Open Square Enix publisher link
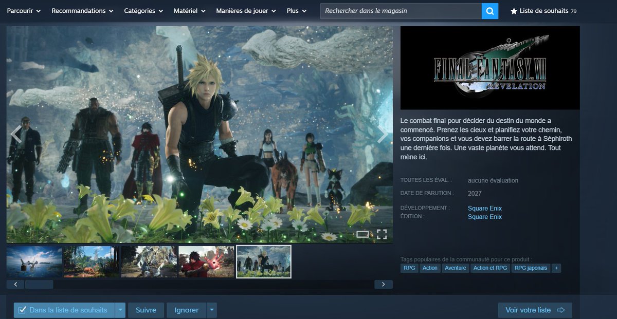This screenshot has height=319, width=617. point(485,217)
